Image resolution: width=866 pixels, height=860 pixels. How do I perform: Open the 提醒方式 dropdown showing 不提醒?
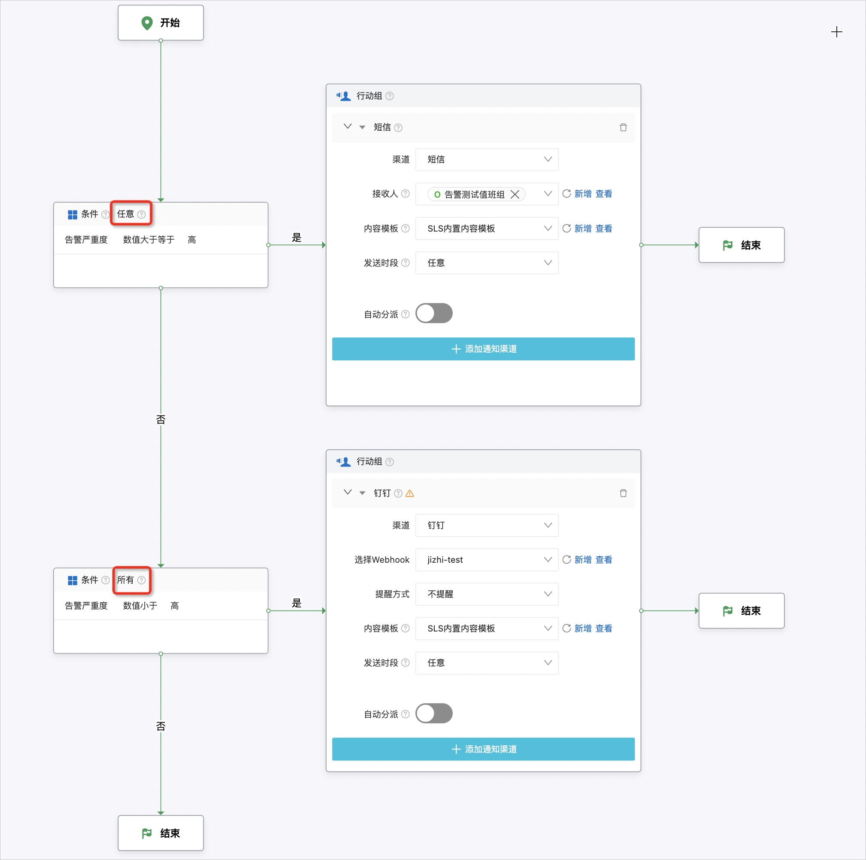487,594
